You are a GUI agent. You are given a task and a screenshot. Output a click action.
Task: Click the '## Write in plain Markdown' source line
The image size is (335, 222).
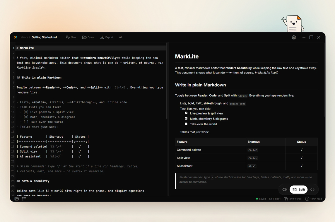pos(39,78)
